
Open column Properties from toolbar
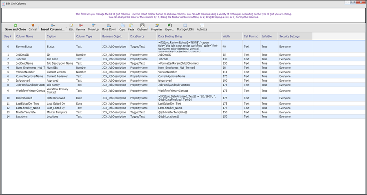click(156, 26)
